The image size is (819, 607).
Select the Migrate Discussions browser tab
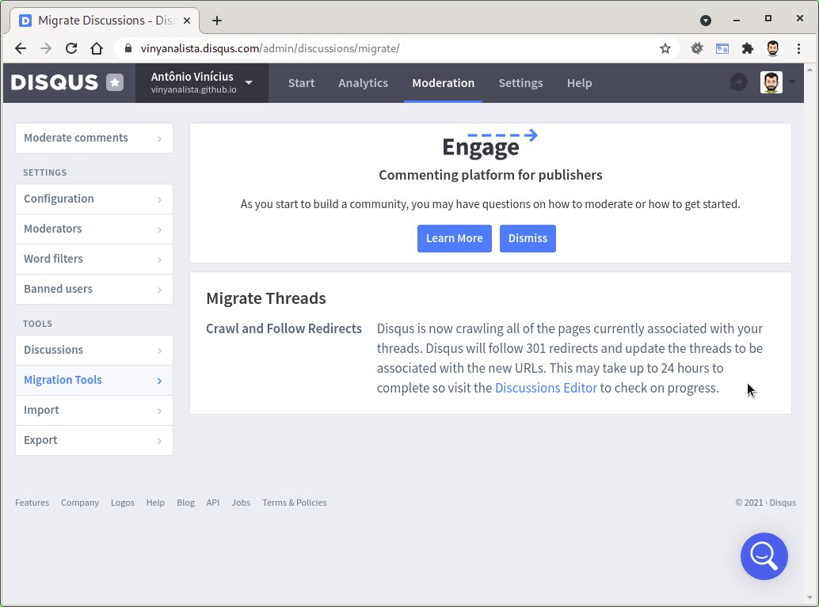coord(105,21)
